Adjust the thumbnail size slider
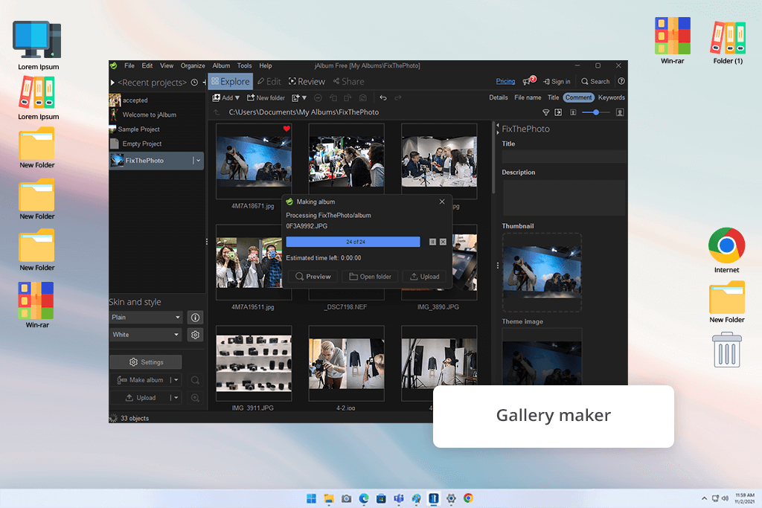This screenshot has width=762, height=508. [596, 112]
